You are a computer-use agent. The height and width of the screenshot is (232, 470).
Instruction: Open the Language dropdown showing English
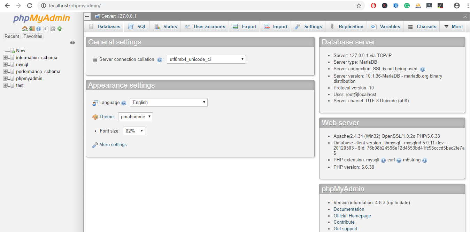coord(169,103)
